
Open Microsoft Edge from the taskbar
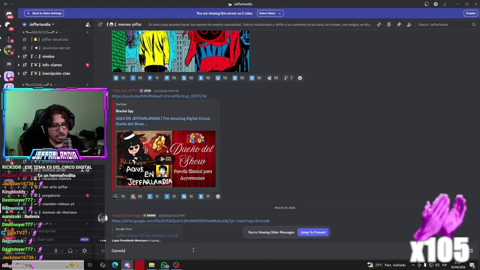115,265
